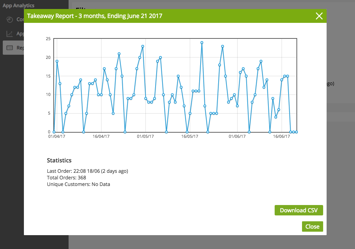Click the 21-order peak in late April
The image size is (355, 249).
pos(119,54)
